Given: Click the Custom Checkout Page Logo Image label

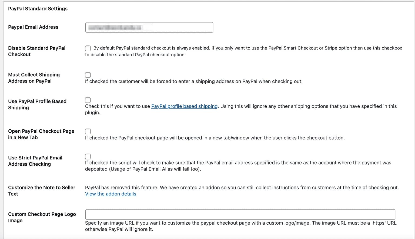Looking at the screenshot, I should (42, 217).
